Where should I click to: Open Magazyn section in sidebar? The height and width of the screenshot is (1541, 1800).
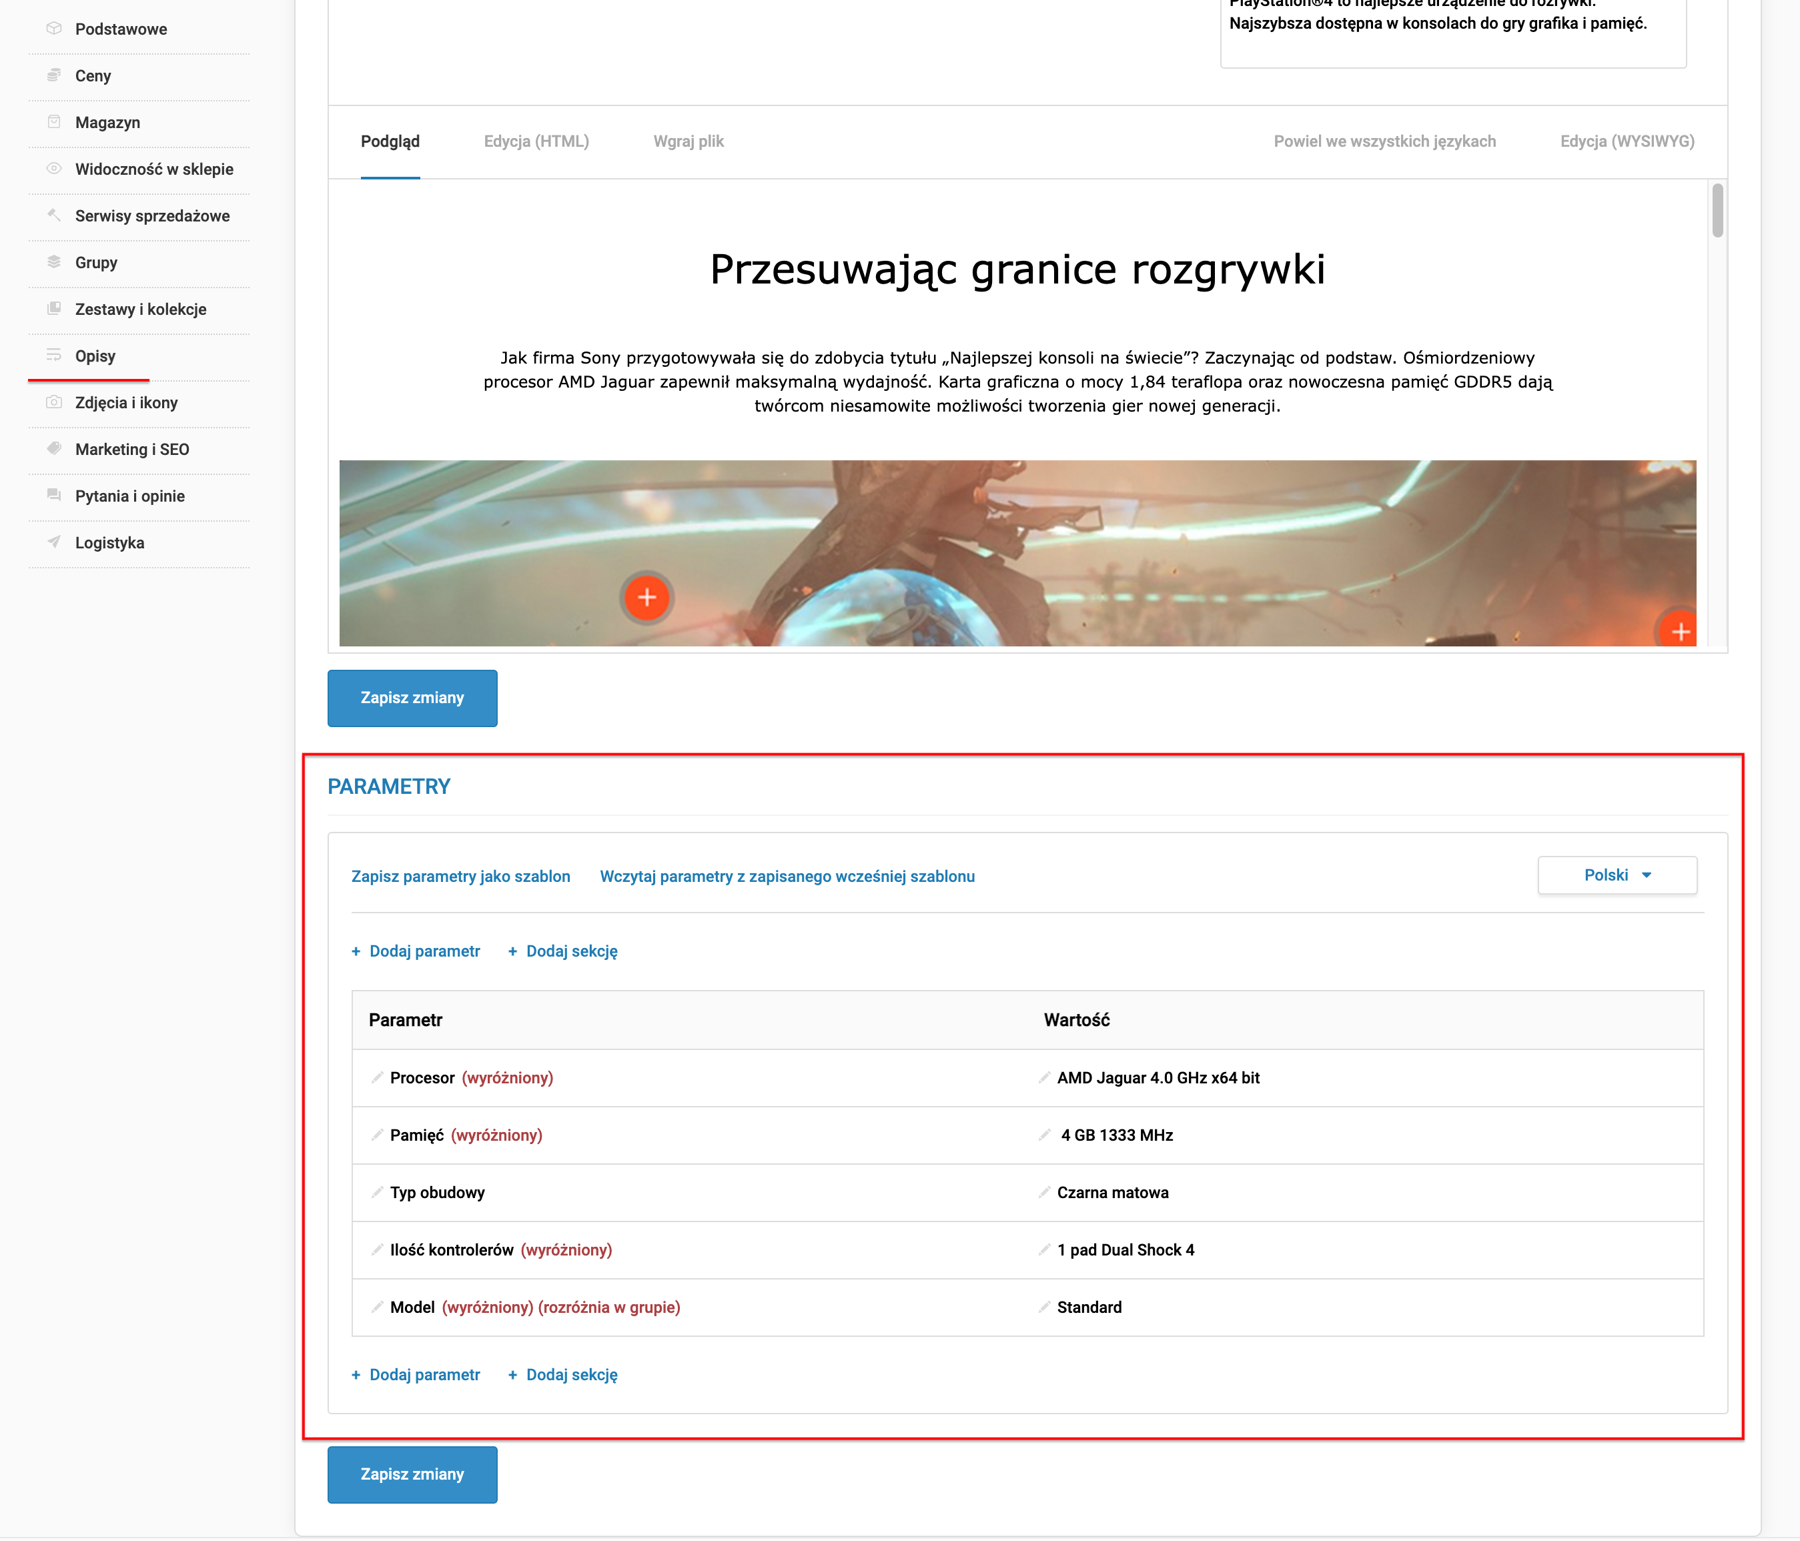pyautogui.click(x=107, y=123)
